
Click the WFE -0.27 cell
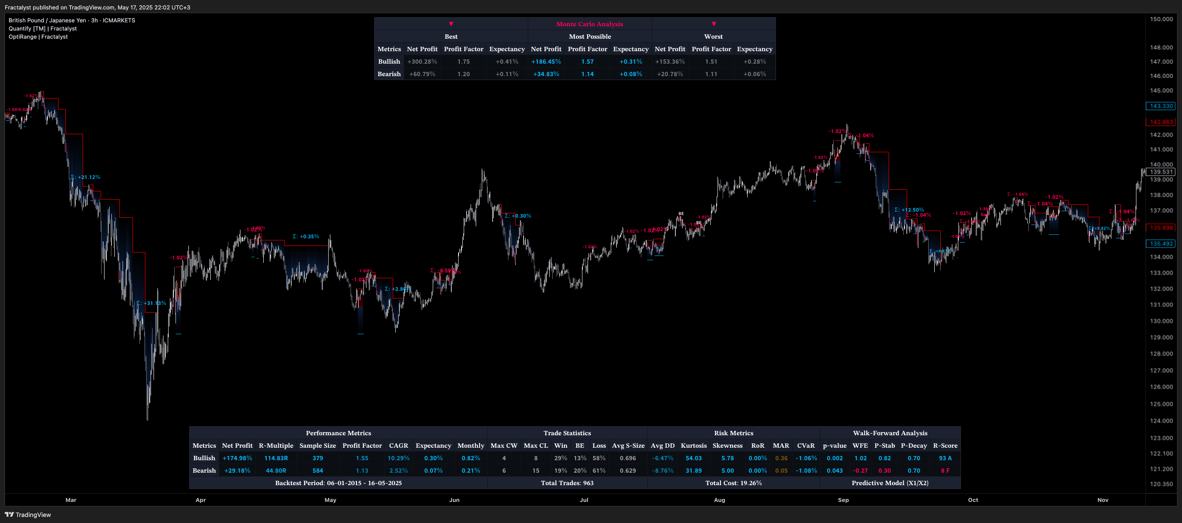pyautogui.click(x=860, y=471)
